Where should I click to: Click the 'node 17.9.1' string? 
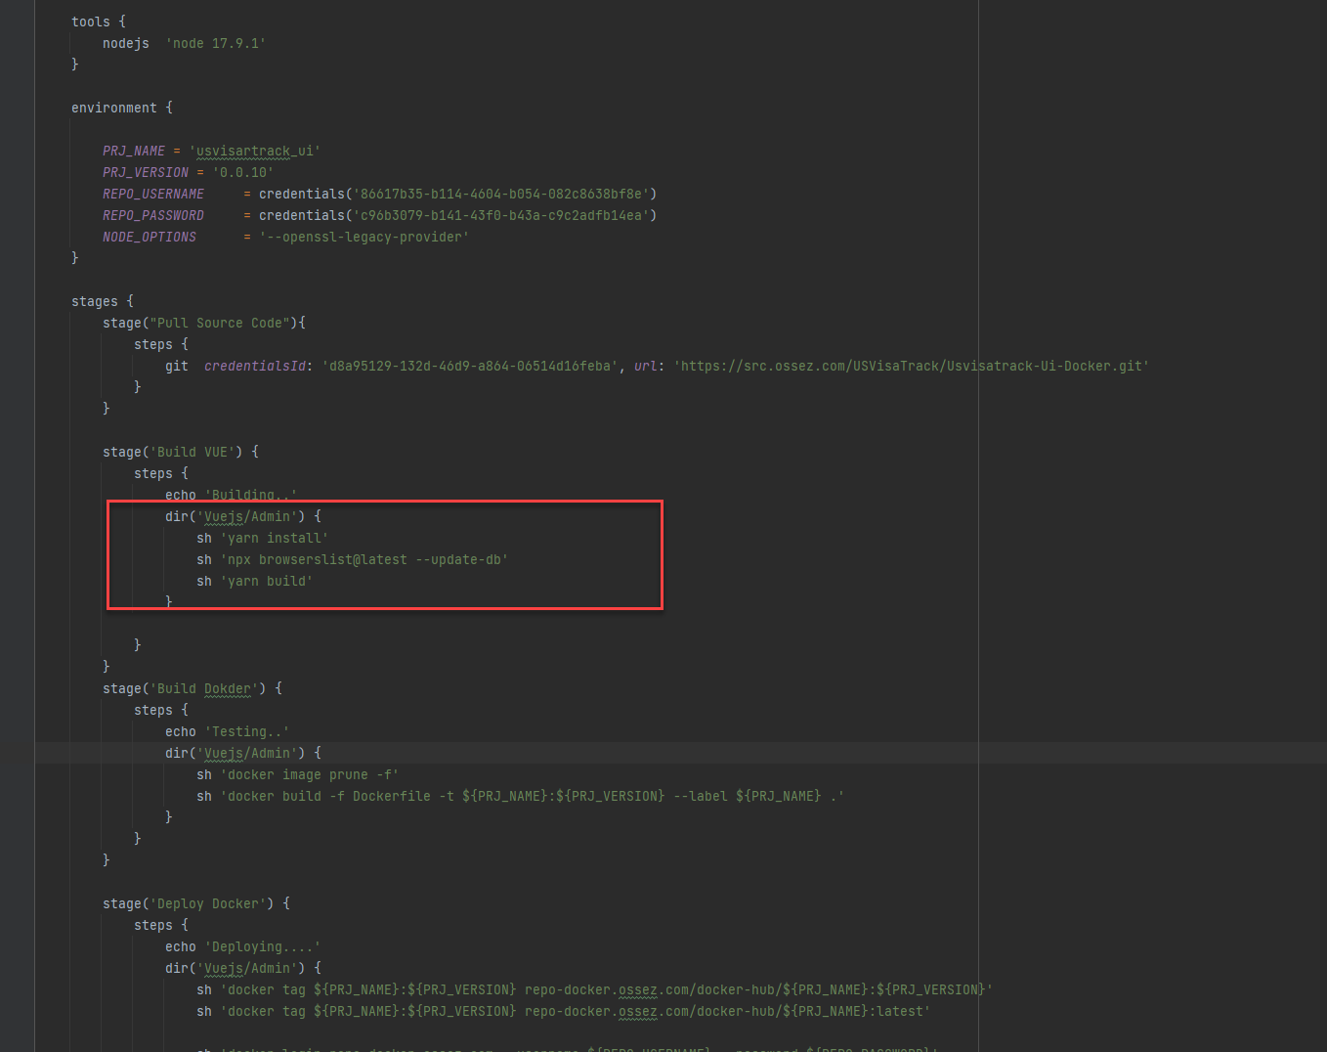(x=215, y=43)
